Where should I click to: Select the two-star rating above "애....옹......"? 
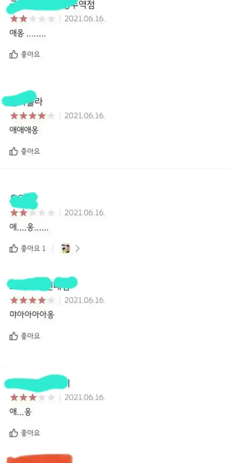click(x=32, y=213)
